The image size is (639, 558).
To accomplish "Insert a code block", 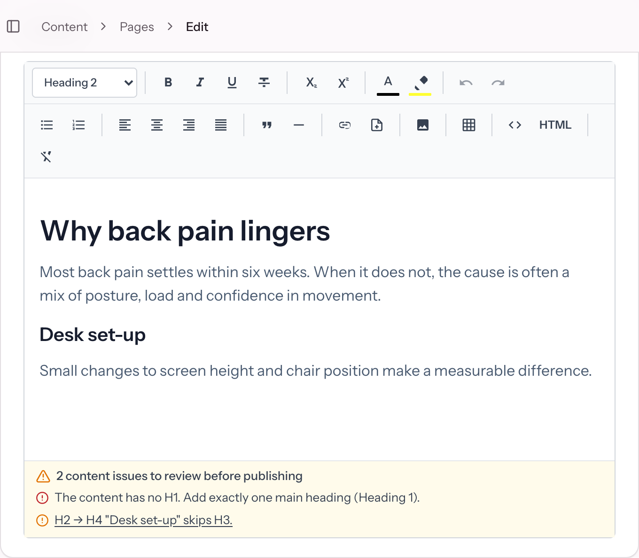I will point(515,125).
